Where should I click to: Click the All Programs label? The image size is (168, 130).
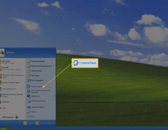click(x=8, y=117)
